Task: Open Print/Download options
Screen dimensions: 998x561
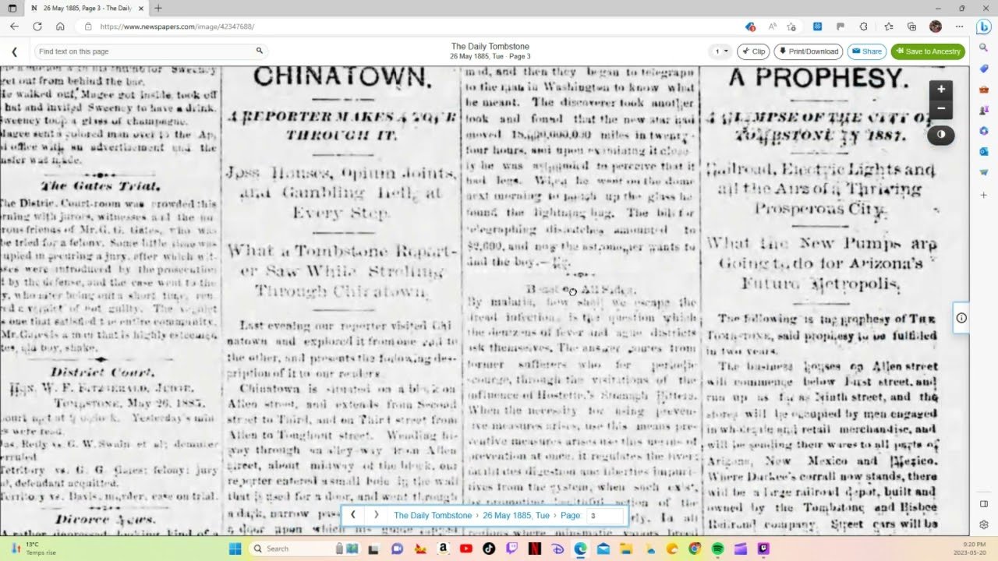Action: pyautogui.click(x=808, y=51)
